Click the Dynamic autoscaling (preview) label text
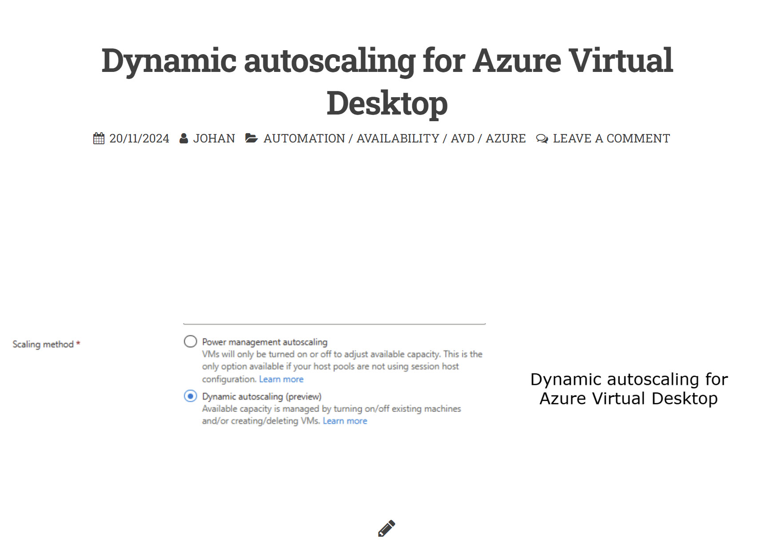Viewport: 765px width, 554px height. point(262,396)
